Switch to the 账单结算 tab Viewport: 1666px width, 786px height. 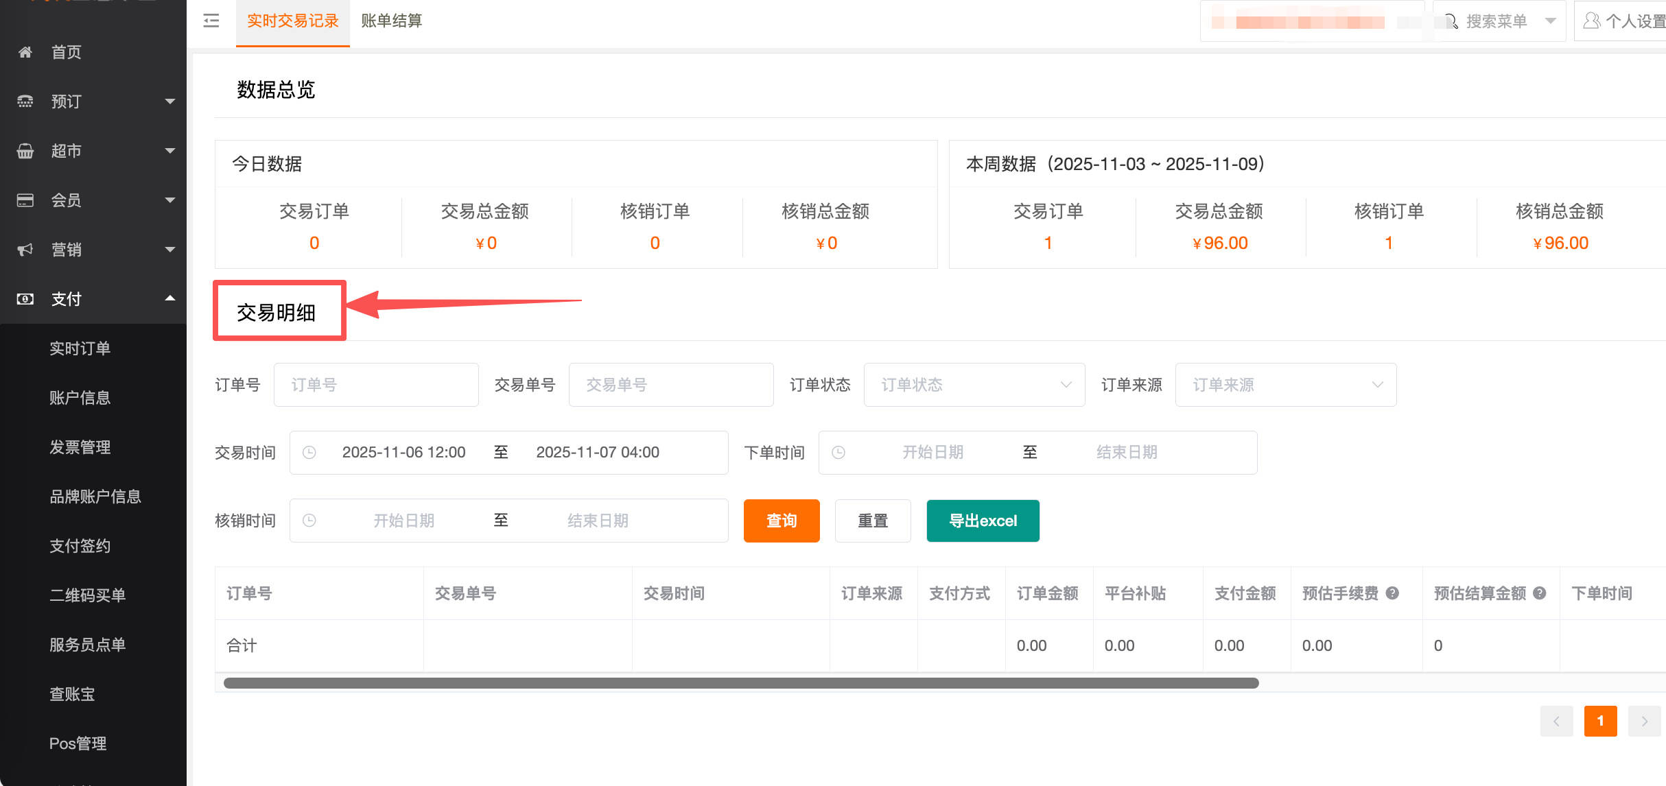(390, 21)
